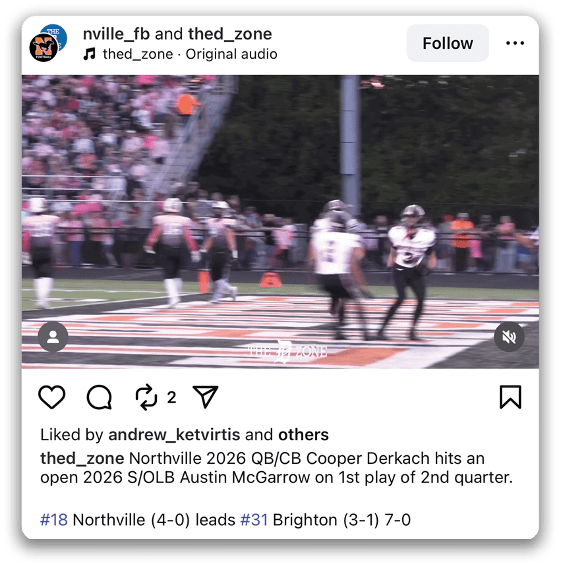Viewport: 561px width, 568px height.
Task: Show others who liked the post
Action: (x=303, y=435)
